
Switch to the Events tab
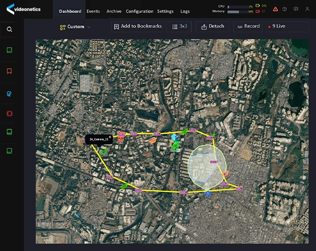(93, 11)
